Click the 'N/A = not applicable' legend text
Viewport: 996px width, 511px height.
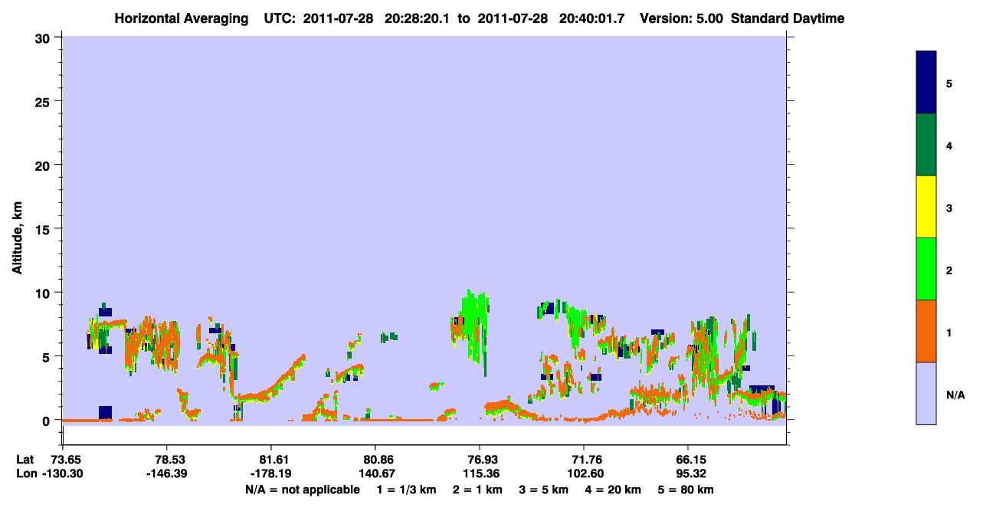(x=302, y=490)
